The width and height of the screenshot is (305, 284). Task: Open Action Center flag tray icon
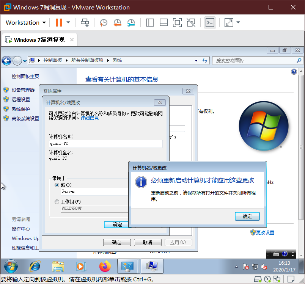[x=246, y=267]
